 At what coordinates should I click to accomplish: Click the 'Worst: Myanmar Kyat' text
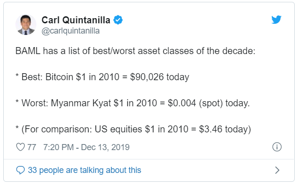[x=66, y=103]
